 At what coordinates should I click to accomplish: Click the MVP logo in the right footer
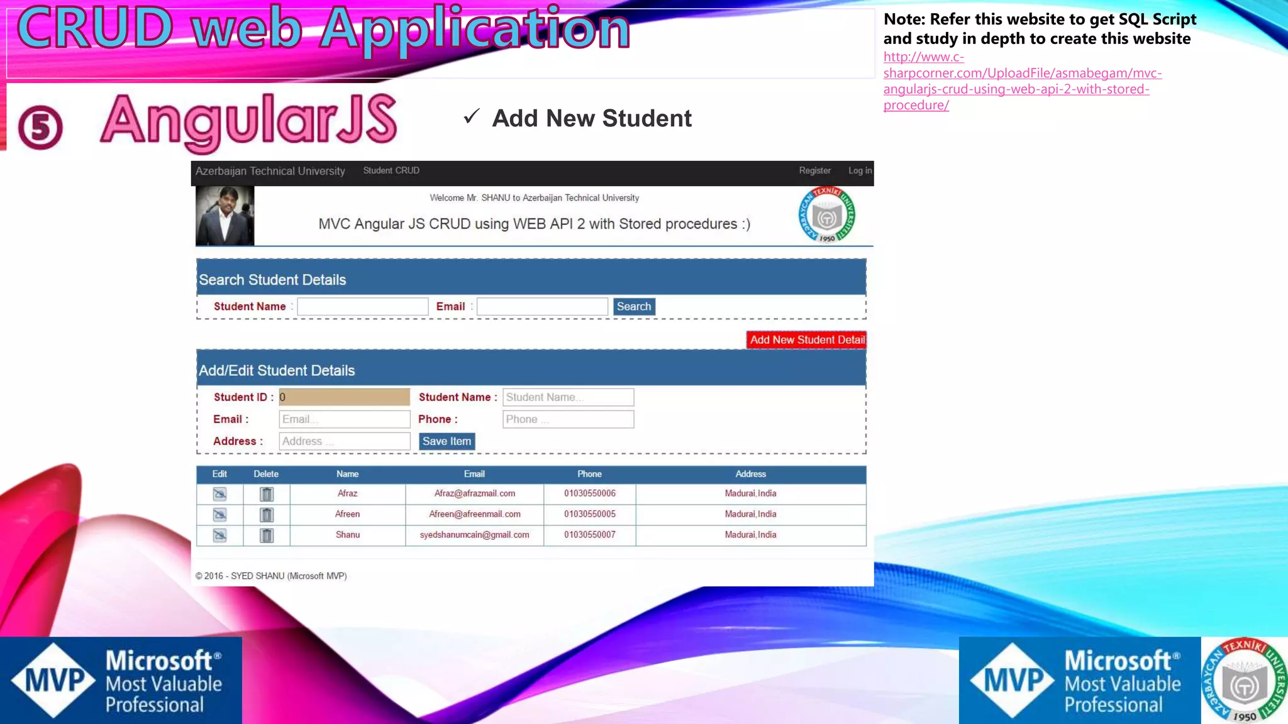1080,681
